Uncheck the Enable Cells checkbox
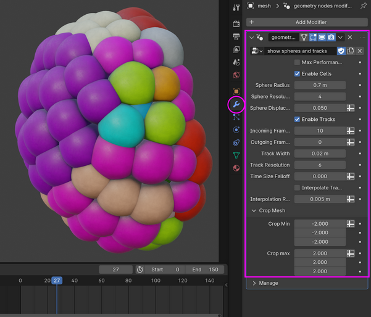This screenshot has width=371, height=317. click(297, 74)
